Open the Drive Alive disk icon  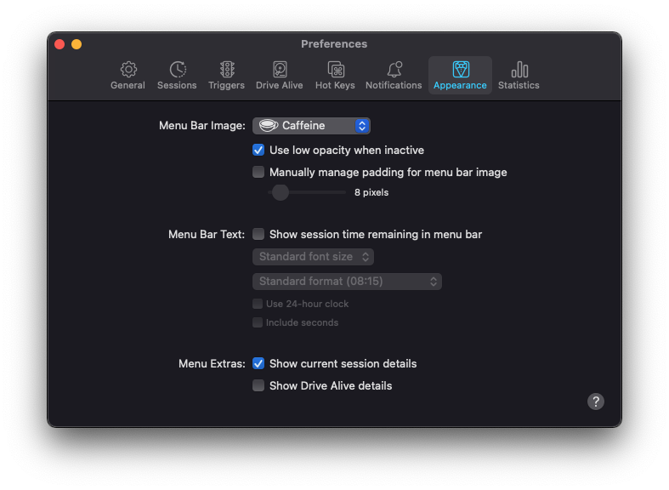[x=279, y=70]
